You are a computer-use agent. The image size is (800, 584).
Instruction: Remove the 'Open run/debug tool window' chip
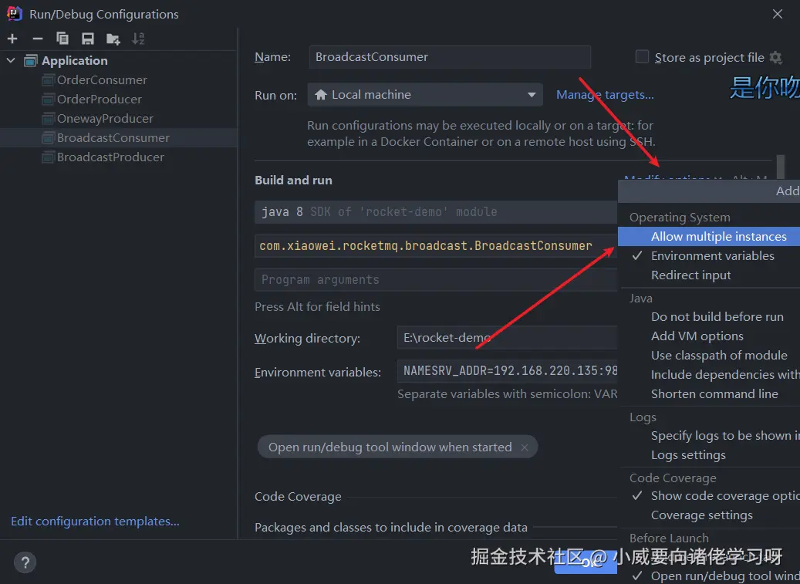[525, 447]
